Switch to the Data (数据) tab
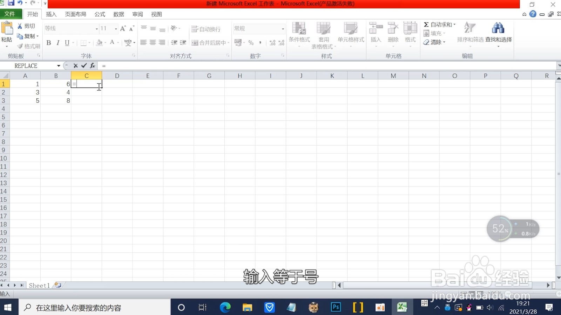Screen dimensions: 561x315 [119, 14]
